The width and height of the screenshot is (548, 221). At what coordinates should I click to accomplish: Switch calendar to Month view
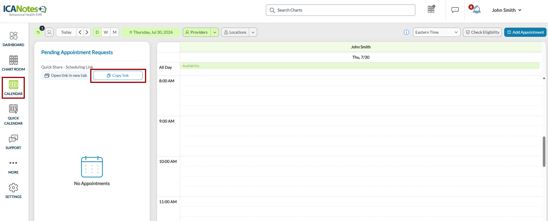point(115,32)
